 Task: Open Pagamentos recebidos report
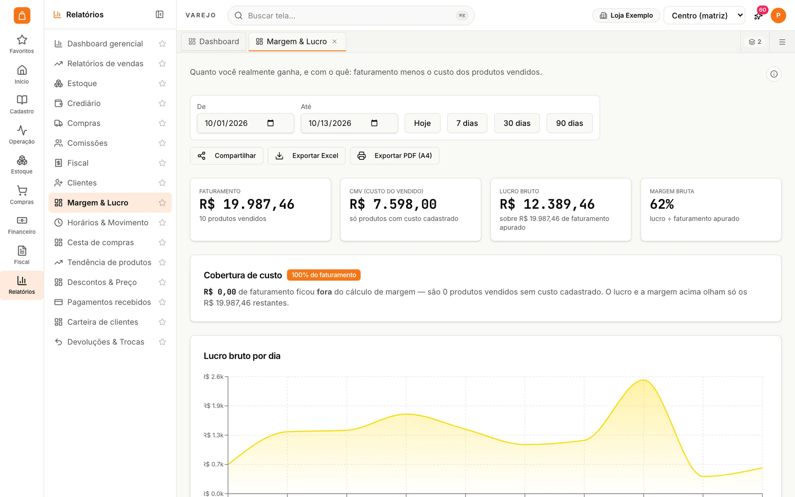110,302
